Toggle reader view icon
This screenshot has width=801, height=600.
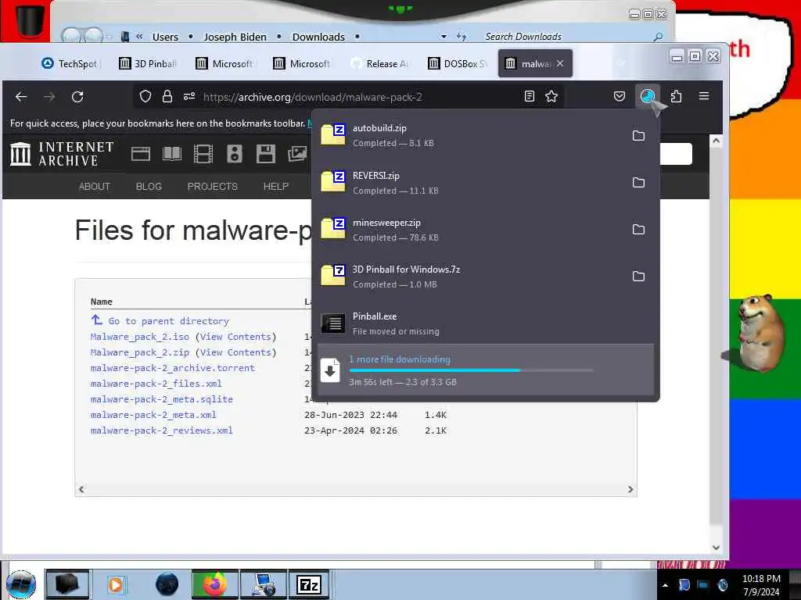click(530, 96)
